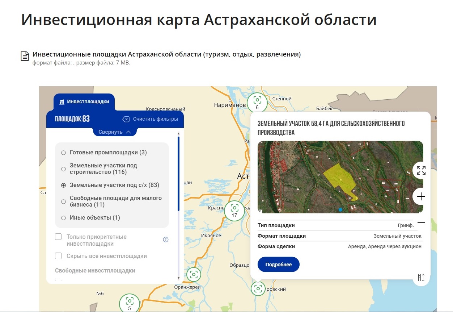Switch to the Инвестплощадки tab
The height and width of the screenshot is (312, 453).
point(84,102)
